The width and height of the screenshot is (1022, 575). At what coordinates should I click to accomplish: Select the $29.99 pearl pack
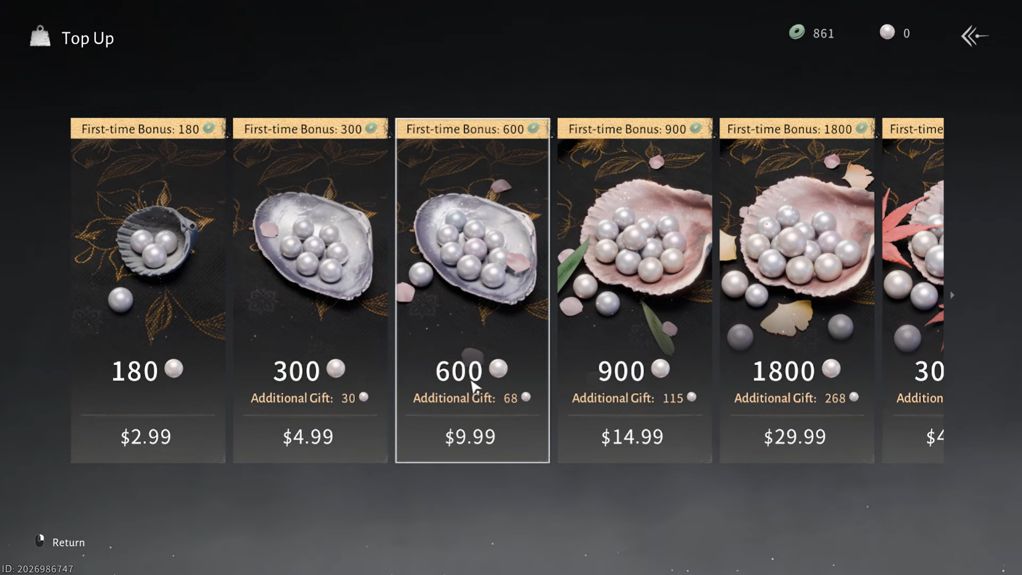click(x=795, y=437)
